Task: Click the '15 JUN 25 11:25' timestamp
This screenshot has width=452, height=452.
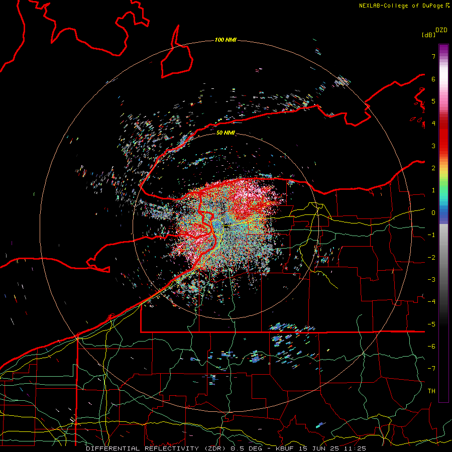Action: (332, 448)
